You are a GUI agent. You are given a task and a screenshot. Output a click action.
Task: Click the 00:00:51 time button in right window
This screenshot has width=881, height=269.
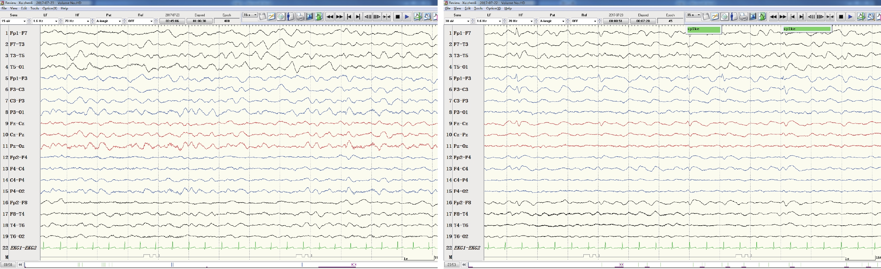tap(616, 21)
